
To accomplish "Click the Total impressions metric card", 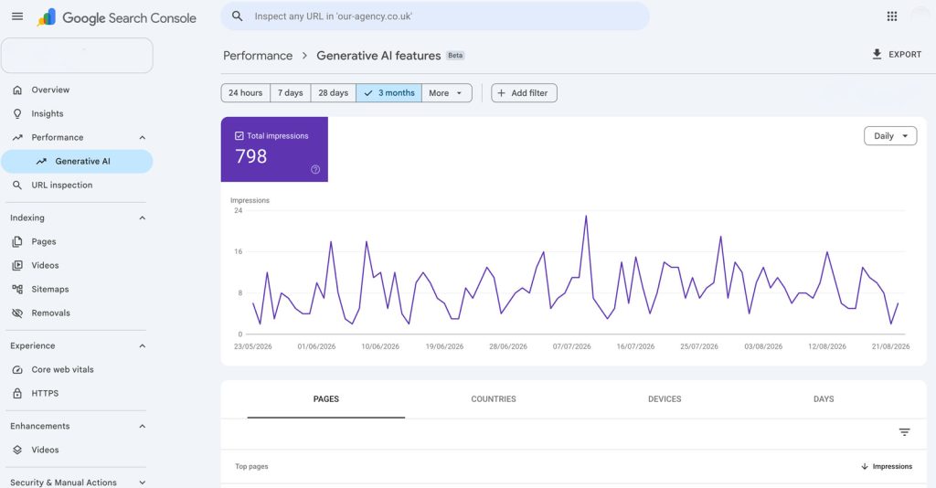I will click(274, 149).
